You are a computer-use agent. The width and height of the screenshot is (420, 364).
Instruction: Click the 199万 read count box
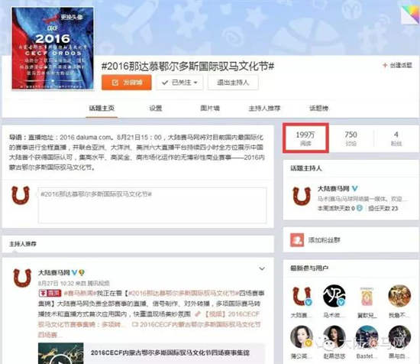[x=305, y=138]
